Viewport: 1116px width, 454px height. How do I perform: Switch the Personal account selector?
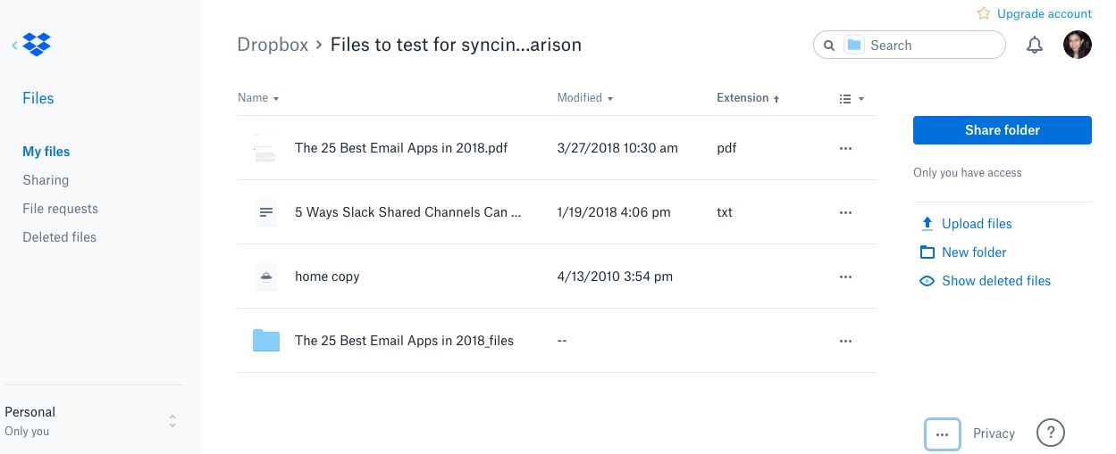172,421
